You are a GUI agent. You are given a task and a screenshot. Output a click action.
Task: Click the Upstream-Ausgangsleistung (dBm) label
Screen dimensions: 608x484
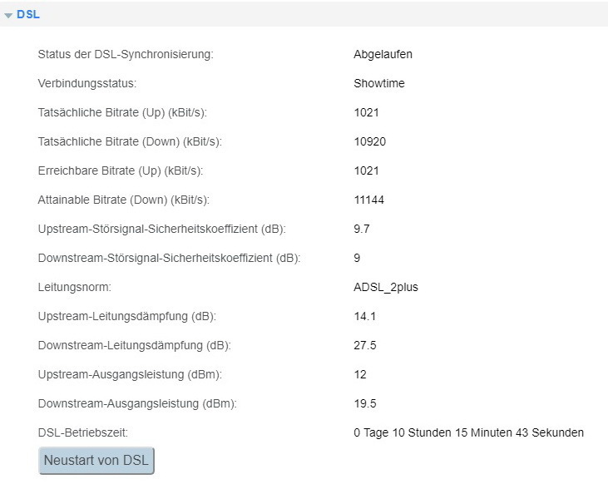(x=130, y=374)
